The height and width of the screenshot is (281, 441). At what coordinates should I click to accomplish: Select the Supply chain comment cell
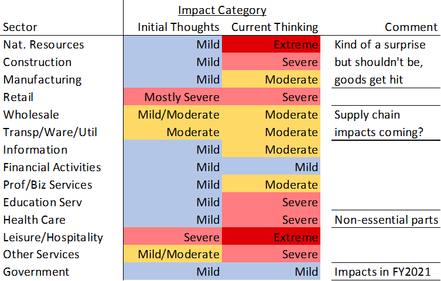(x=380, y=123)
